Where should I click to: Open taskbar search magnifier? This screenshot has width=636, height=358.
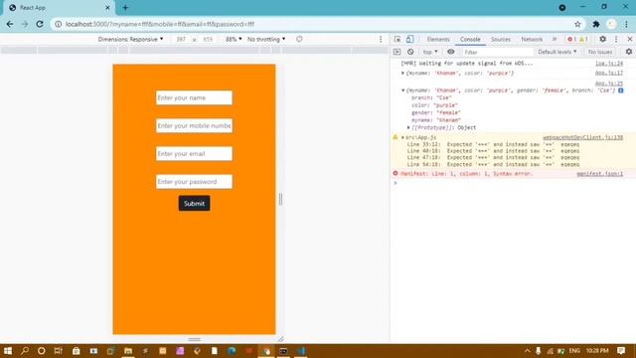pos(25,351)
